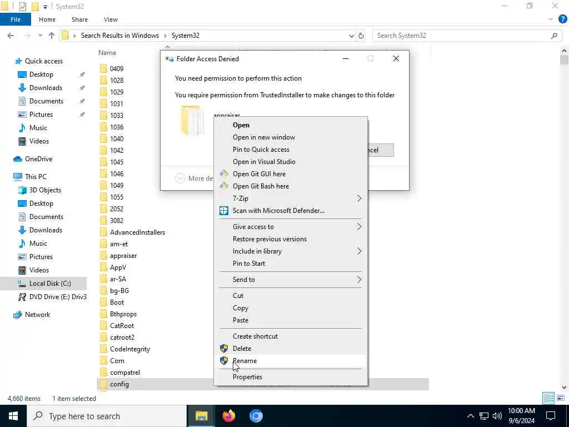Open Videos under Quick access
Viewport: 569px width, 427px height.
39,141
